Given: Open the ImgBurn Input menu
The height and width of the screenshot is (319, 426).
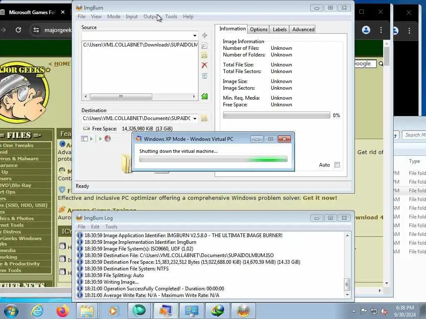Looking at the screenshot, I should [131, 17].
